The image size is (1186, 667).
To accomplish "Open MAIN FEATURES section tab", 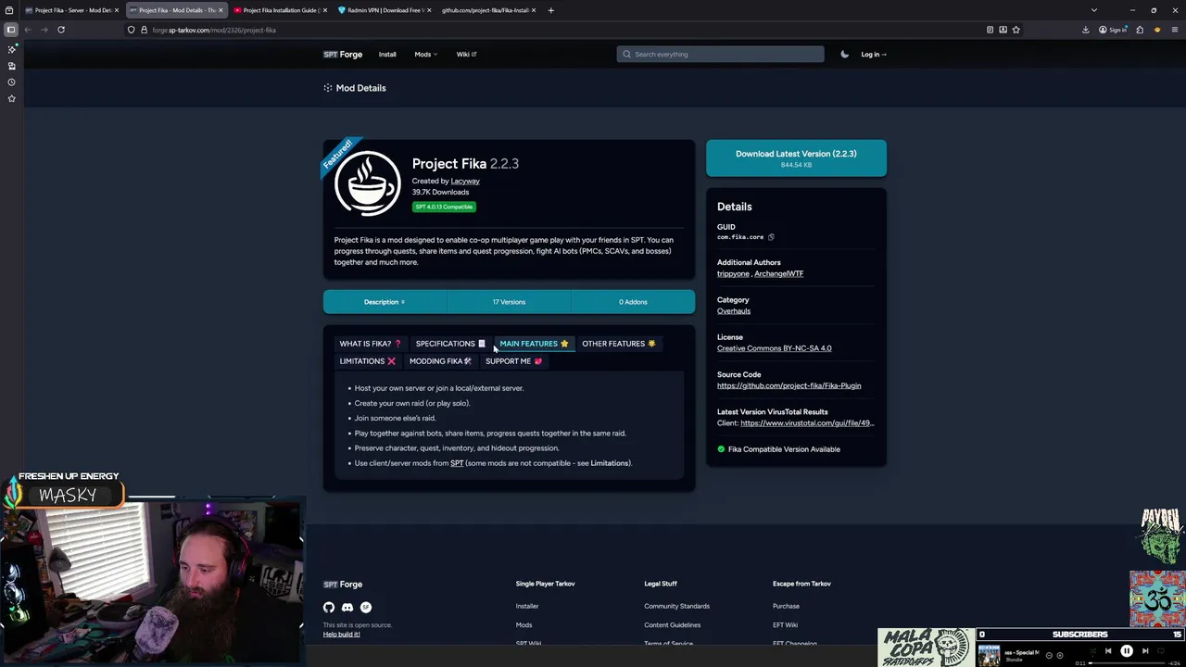I will pyautogui.click(x=534, y=344).
